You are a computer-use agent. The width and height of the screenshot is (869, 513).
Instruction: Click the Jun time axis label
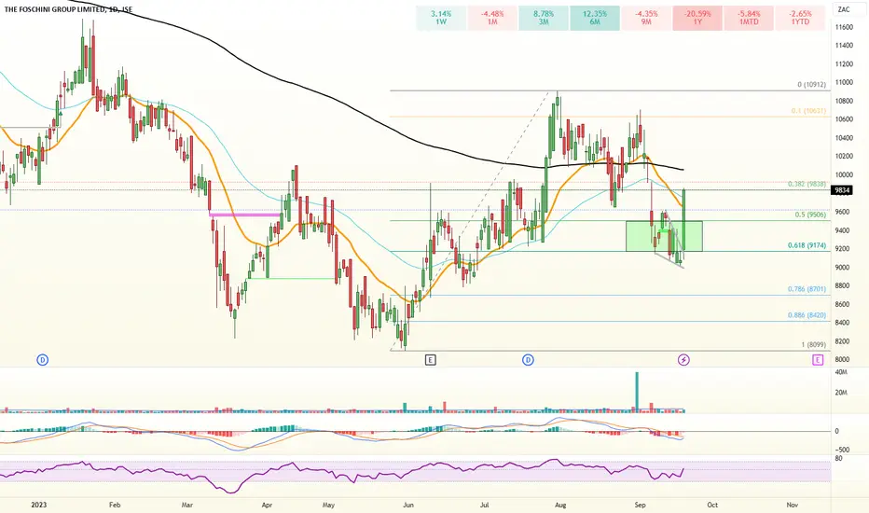tap(408, 506)
